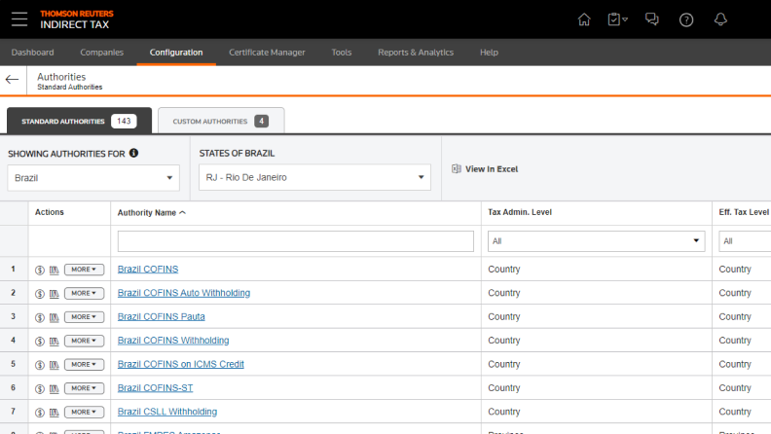Viewport: 771px width, 434px height.
Task: Click the help question mark icon
Action: click(686, 19)
